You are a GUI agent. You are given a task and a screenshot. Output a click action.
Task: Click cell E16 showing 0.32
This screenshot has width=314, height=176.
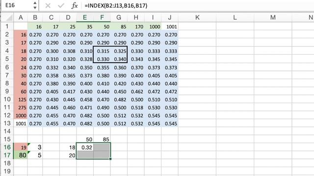[x=85, y=147]
